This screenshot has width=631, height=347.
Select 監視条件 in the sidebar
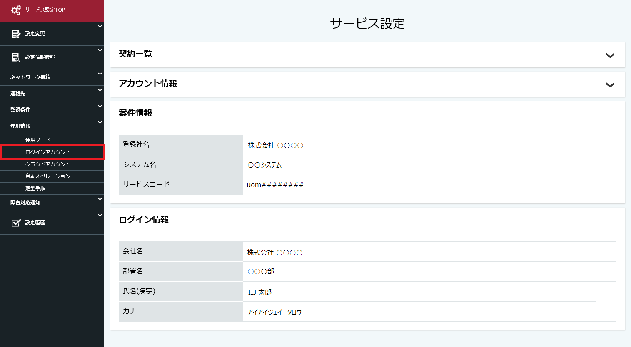(x=52, y=110)
